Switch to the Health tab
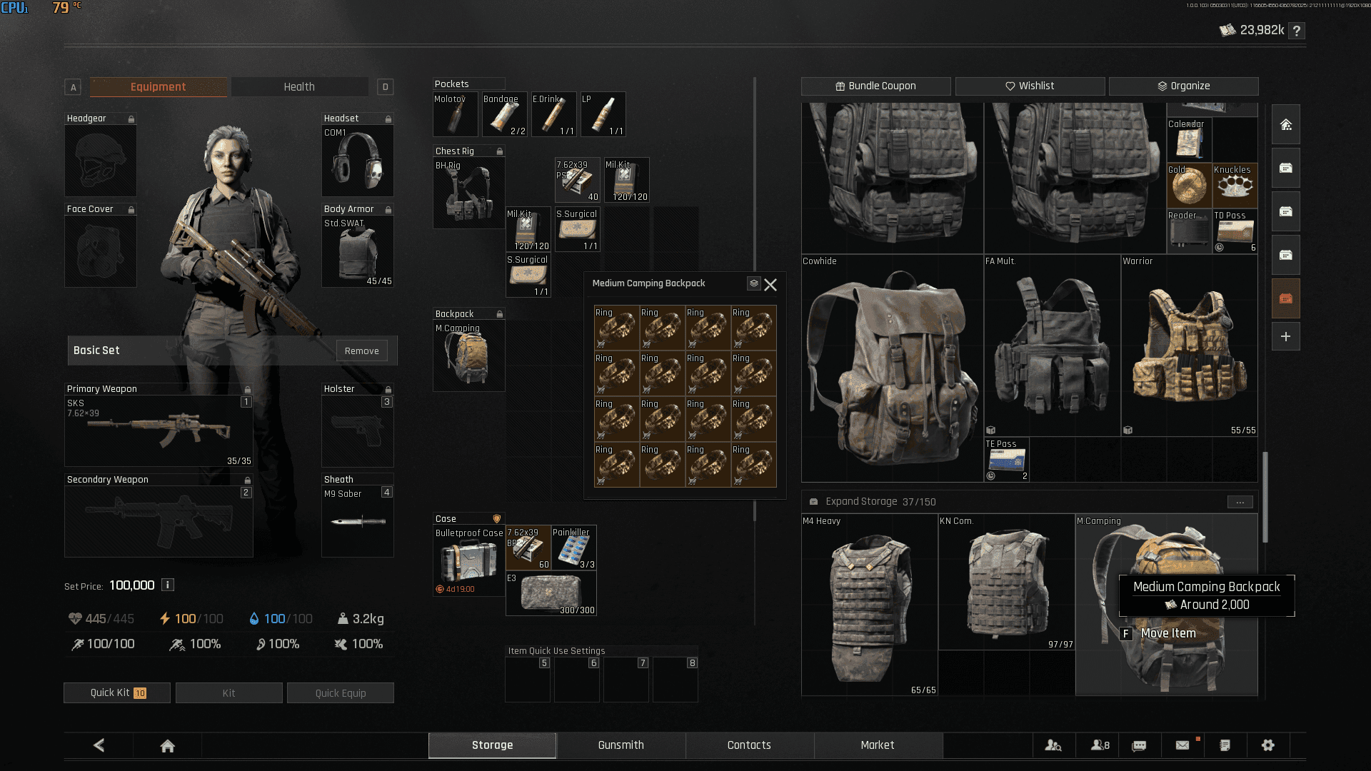The height and width of the screenshot is (771, 1371). click(x=299, y=86)
